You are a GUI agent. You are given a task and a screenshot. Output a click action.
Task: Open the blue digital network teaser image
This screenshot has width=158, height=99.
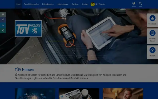(35, 93)
